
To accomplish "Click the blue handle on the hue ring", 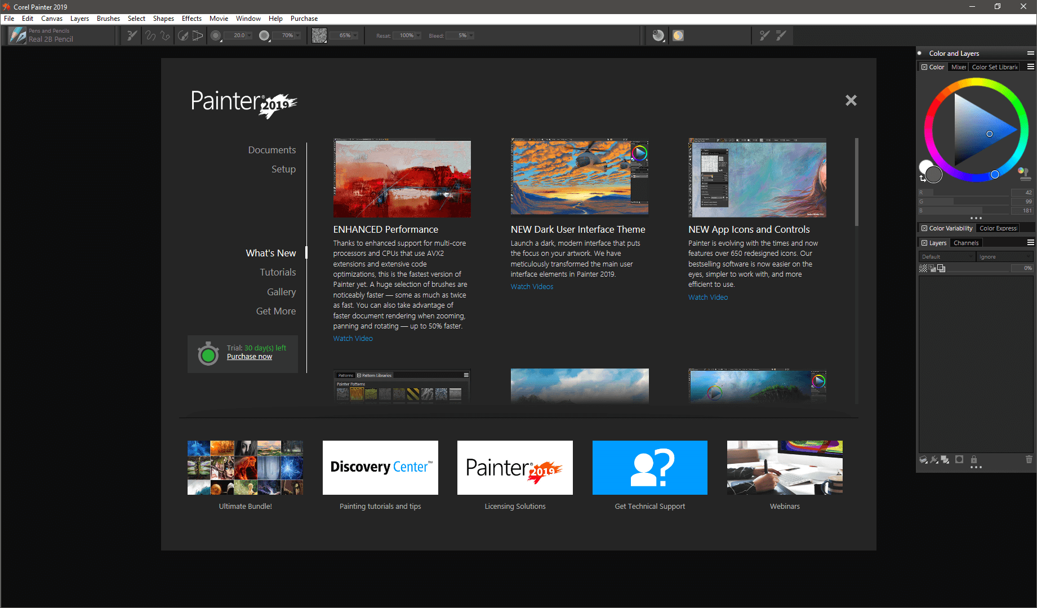I will [x=995, y=175].
